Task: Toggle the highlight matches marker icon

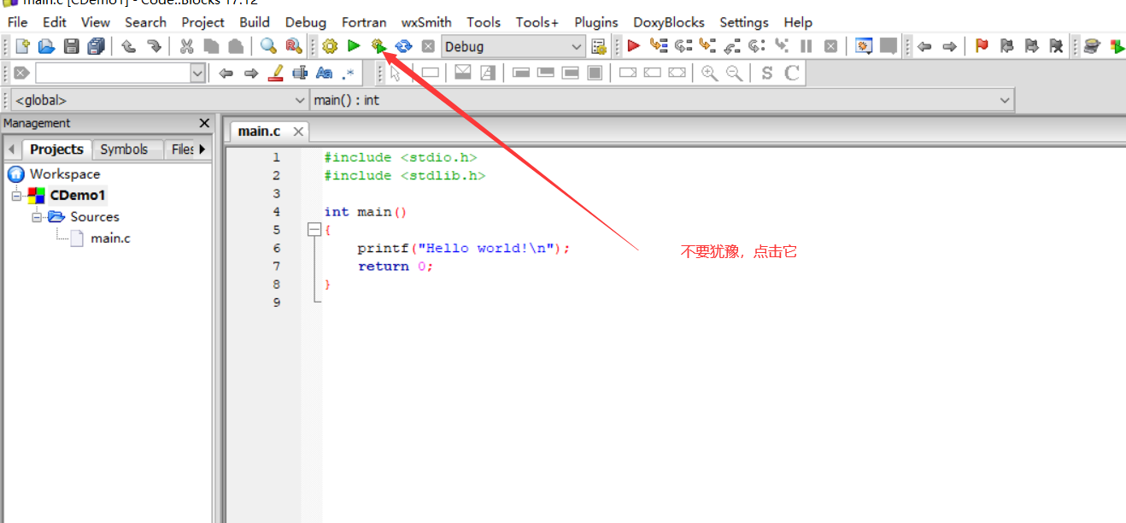Action: click(275, 73)
